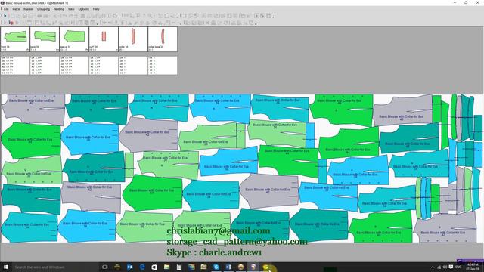Select bright green piece in marker's top row
Screen dimensions: 484x272
341,110
